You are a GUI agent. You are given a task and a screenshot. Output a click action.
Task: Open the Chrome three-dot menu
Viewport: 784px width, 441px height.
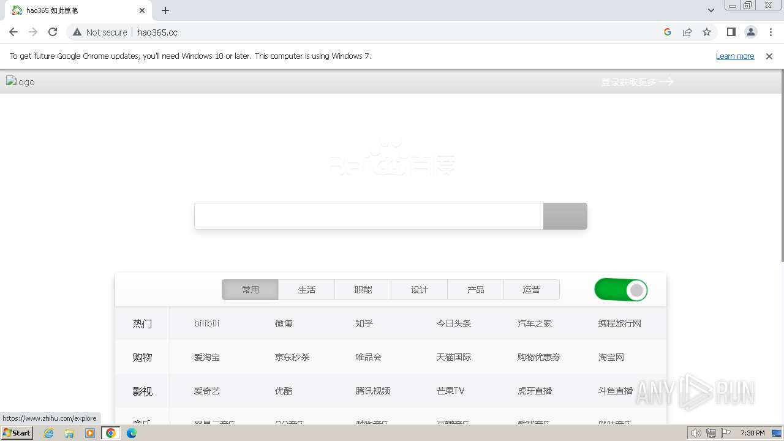coord(771,32)
